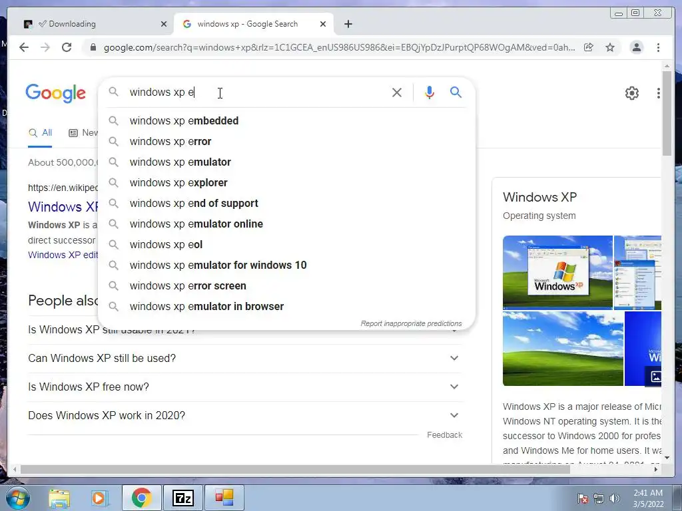Click the share page icon in address bar
This screenshot has height=511, width=682.
pyautogui.click(x=589, y=47)
